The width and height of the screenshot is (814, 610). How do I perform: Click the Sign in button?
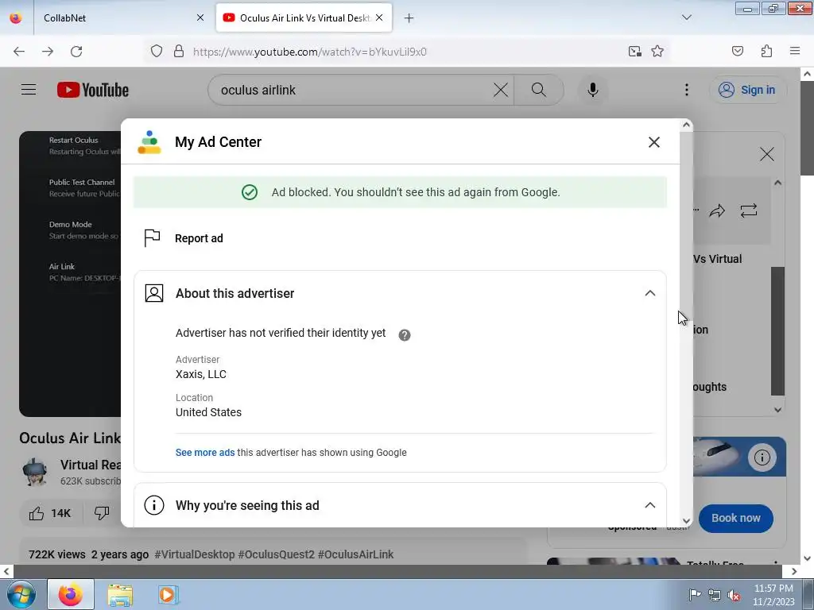pyautogui.click(x=747, y=90)
